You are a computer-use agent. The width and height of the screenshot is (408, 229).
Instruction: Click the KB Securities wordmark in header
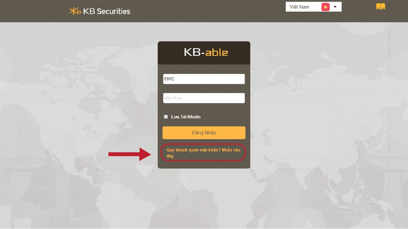coord(107,11)
